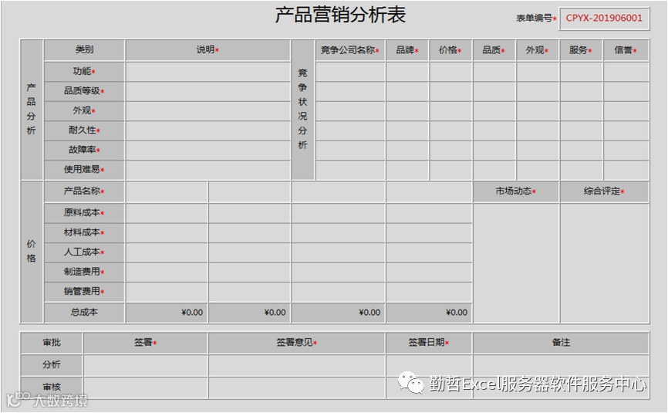668x413 pixels.
Task: Click the 审核 approval row label
Action: point(52,388)
